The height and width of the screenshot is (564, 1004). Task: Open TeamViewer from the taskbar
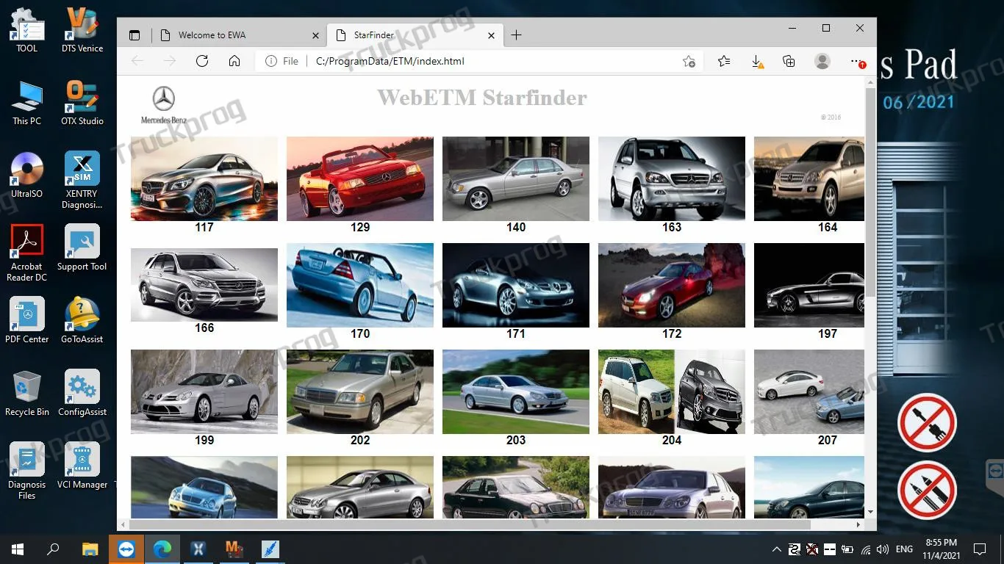pyautogui.click(x=126, y=549)
